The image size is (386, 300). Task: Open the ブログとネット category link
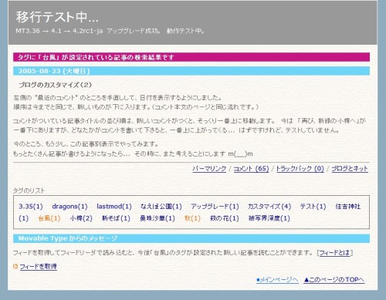350,169
